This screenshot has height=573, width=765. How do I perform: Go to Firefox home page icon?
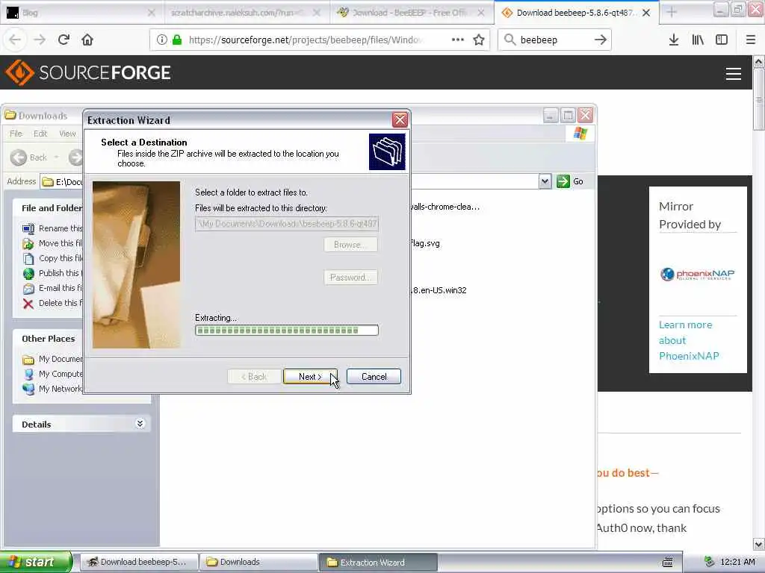coord(87,40)
